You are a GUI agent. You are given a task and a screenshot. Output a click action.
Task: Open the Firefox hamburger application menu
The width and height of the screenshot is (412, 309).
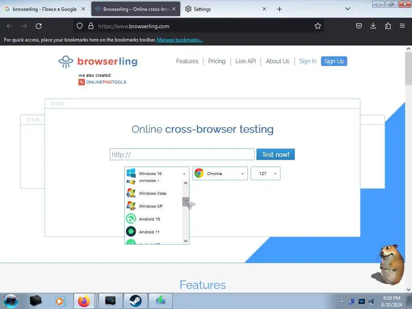click(x=402, y=26)
